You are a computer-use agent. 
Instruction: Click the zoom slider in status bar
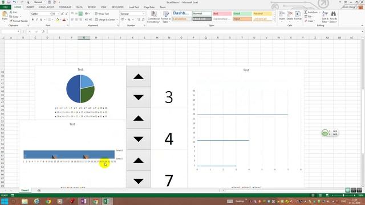pos(343,195)
